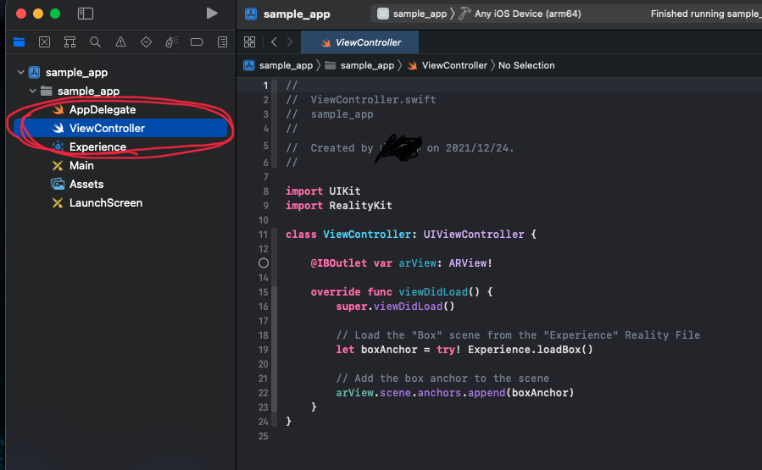The image size is (762, 470).
Task: Click UIViewController in the class declaration
Action: 474,235
